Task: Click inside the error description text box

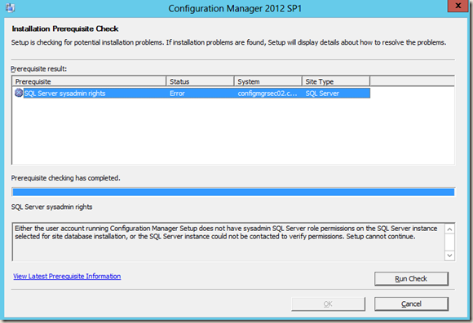Action: point(228,242)
